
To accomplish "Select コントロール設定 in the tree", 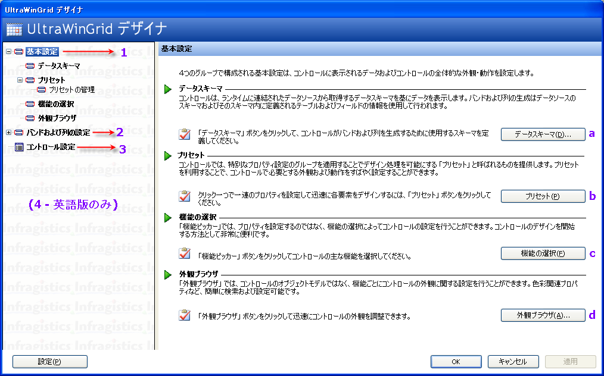I will (x=51, y=147).
